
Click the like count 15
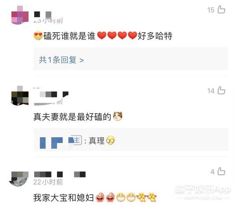click(211, 10)
